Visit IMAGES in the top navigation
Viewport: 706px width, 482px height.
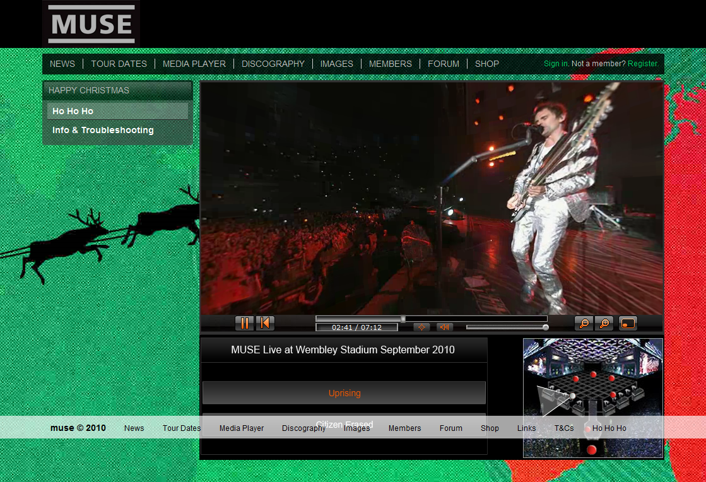pos(337,64)
